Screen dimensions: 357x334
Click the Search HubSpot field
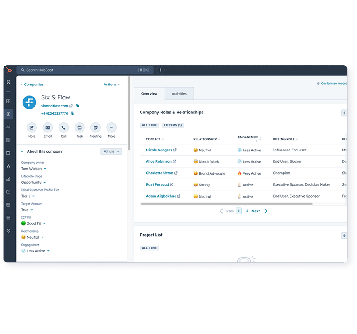(85, 70)
